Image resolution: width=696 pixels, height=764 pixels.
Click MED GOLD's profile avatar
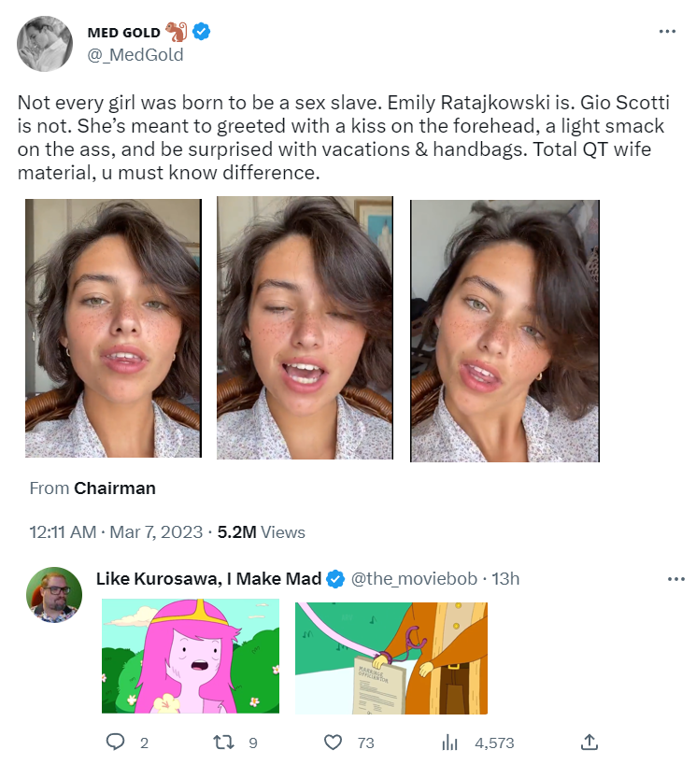click(46, 44)
